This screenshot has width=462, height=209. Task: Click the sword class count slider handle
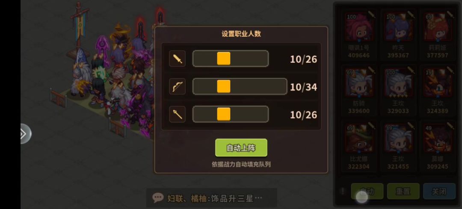(x=224, y=59)
